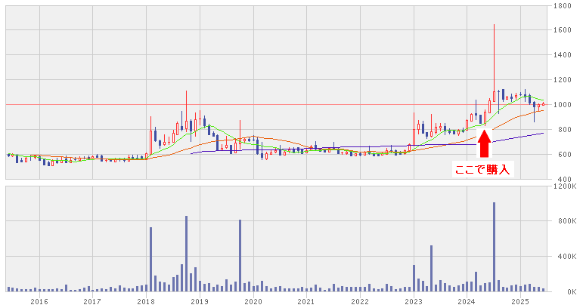Image resolution: width=583 pixels, height=308 pixels.
Task: Select the 2018 year label
Action: 146,302
